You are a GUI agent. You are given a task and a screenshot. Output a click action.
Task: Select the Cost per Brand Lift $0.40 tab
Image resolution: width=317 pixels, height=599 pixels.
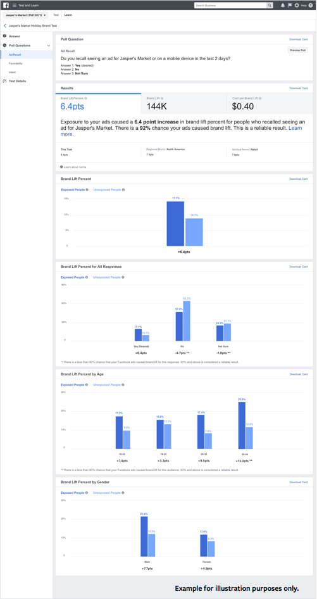270,103
